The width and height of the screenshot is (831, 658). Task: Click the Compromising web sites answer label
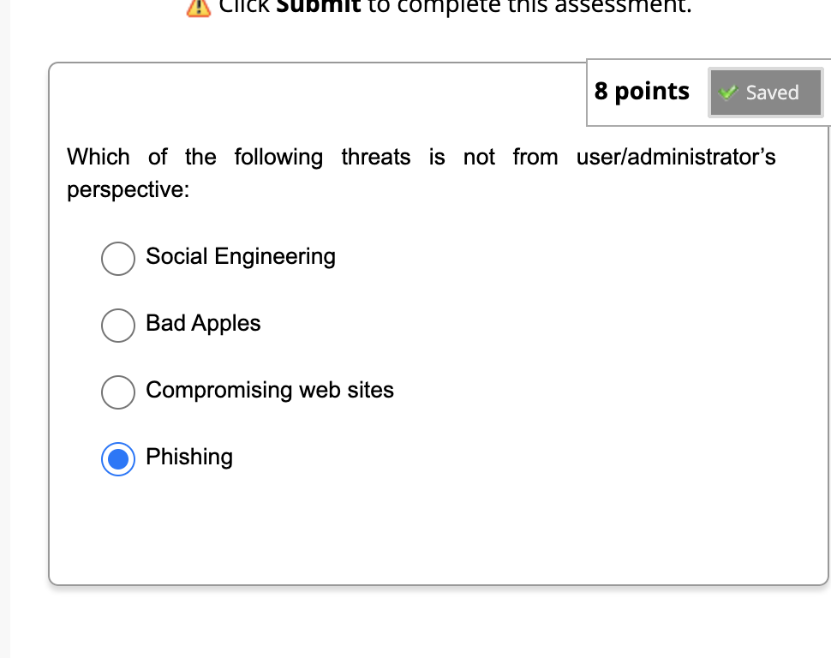[270, 391]
